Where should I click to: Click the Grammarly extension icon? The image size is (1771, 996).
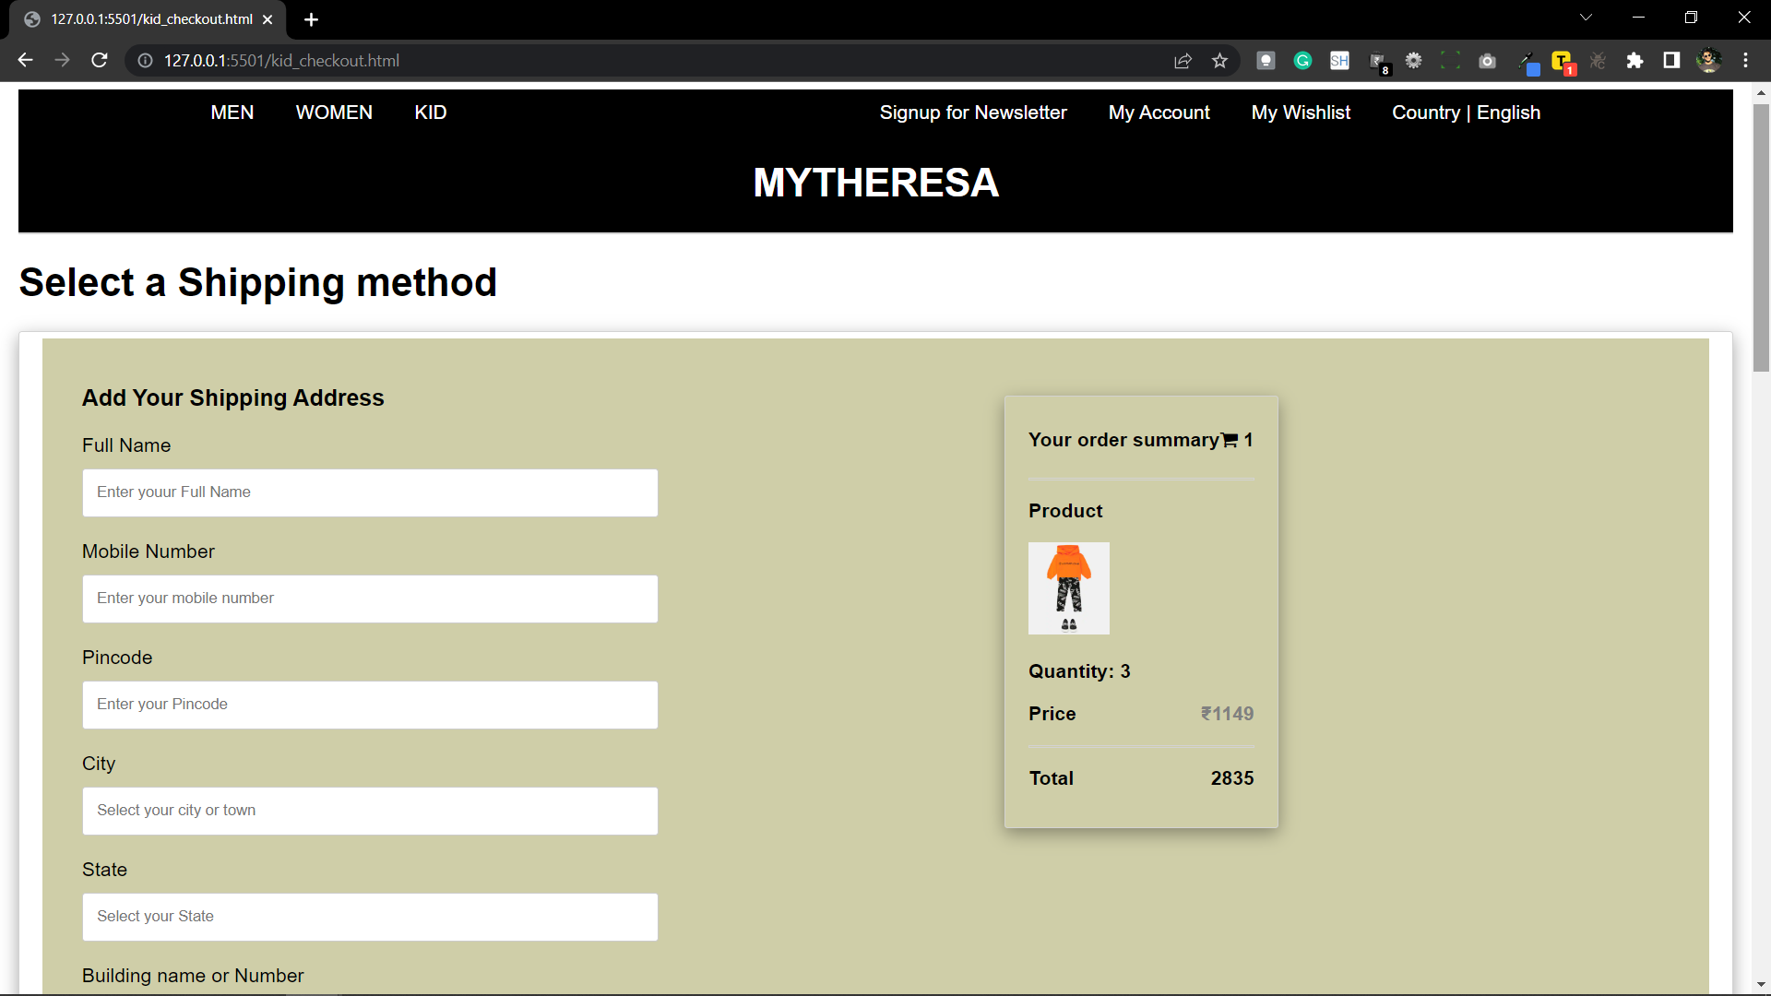pyautogui.click(x=1302, y=61)
